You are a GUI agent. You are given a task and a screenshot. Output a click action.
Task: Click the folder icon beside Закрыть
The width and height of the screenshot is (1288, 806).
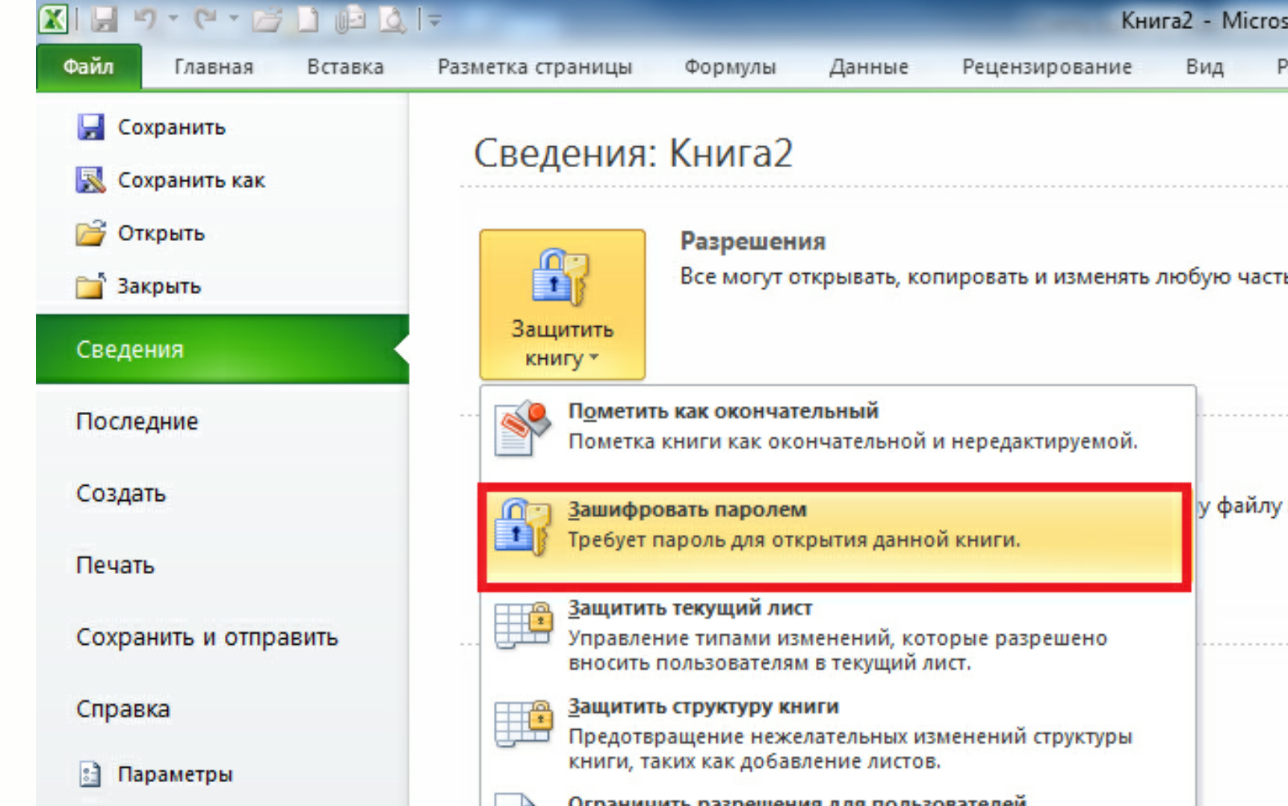(91, 286)
